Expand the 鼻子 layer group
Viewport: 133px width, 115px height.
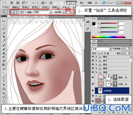[x=96, y=60]
